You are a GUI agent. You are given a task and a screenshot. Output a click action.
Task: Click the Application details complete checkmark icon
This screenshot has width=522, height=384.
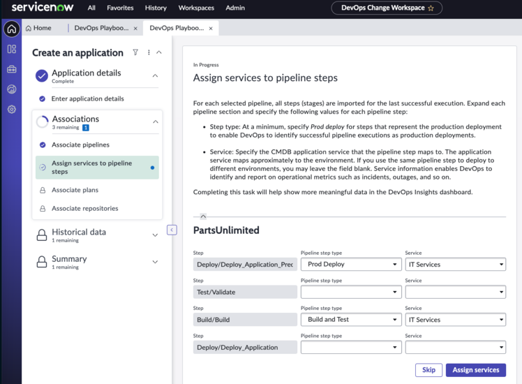(x=42, y=76)
